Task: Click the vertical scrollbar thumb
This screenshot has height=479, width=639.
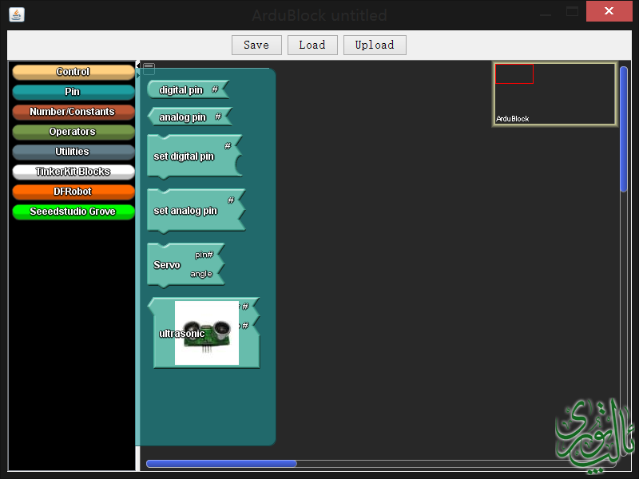Action: click(624, 129)
